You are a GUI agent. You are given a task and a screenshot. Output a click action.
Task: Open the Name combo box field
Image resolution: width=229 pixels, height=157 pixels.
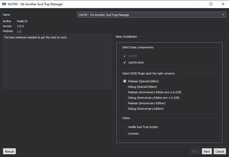point(152,15)
